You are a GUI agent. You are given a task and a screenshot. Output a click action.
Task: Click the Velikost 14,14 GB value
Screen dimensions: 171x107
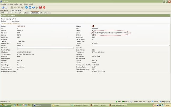tap(20, 31)
